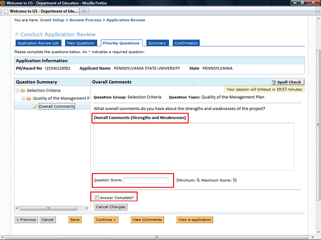Image resolution: width=321 pixels, height=240 pixels.
Task: Click the browser horizontal scrollbar thumb at bottom
Action: [157, 237]
